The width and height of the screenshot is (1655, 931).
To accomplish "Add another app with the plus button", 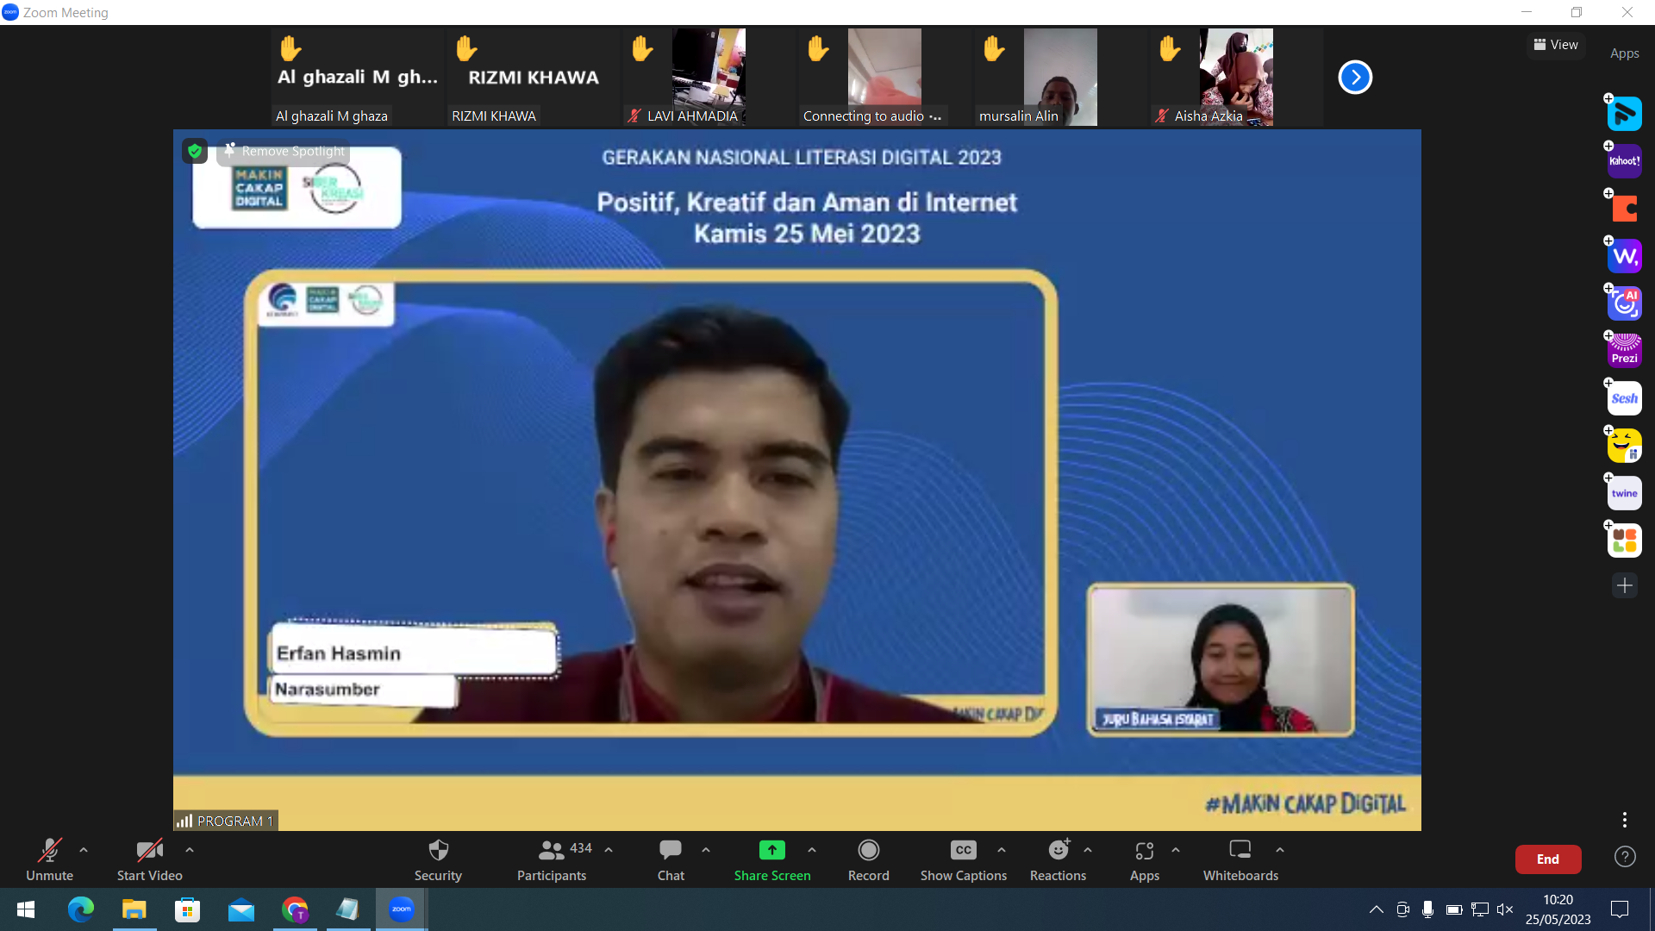I will [1625, 585].
